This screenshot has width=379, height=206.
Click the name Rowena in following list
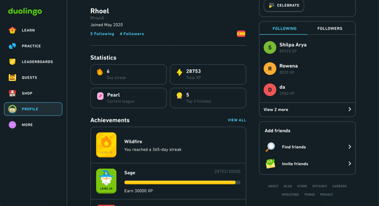coord(289,66)
